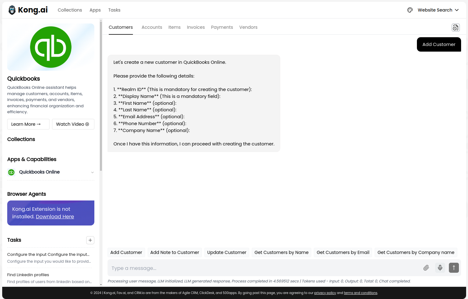The image size is (468, 299).
Task: Open the Configure the input task
Action: coord(50,258)
